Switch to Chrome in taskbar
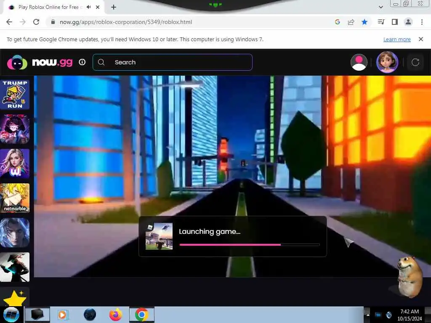Viewport: 431px width, 323px height. click(x=142, y=315)
